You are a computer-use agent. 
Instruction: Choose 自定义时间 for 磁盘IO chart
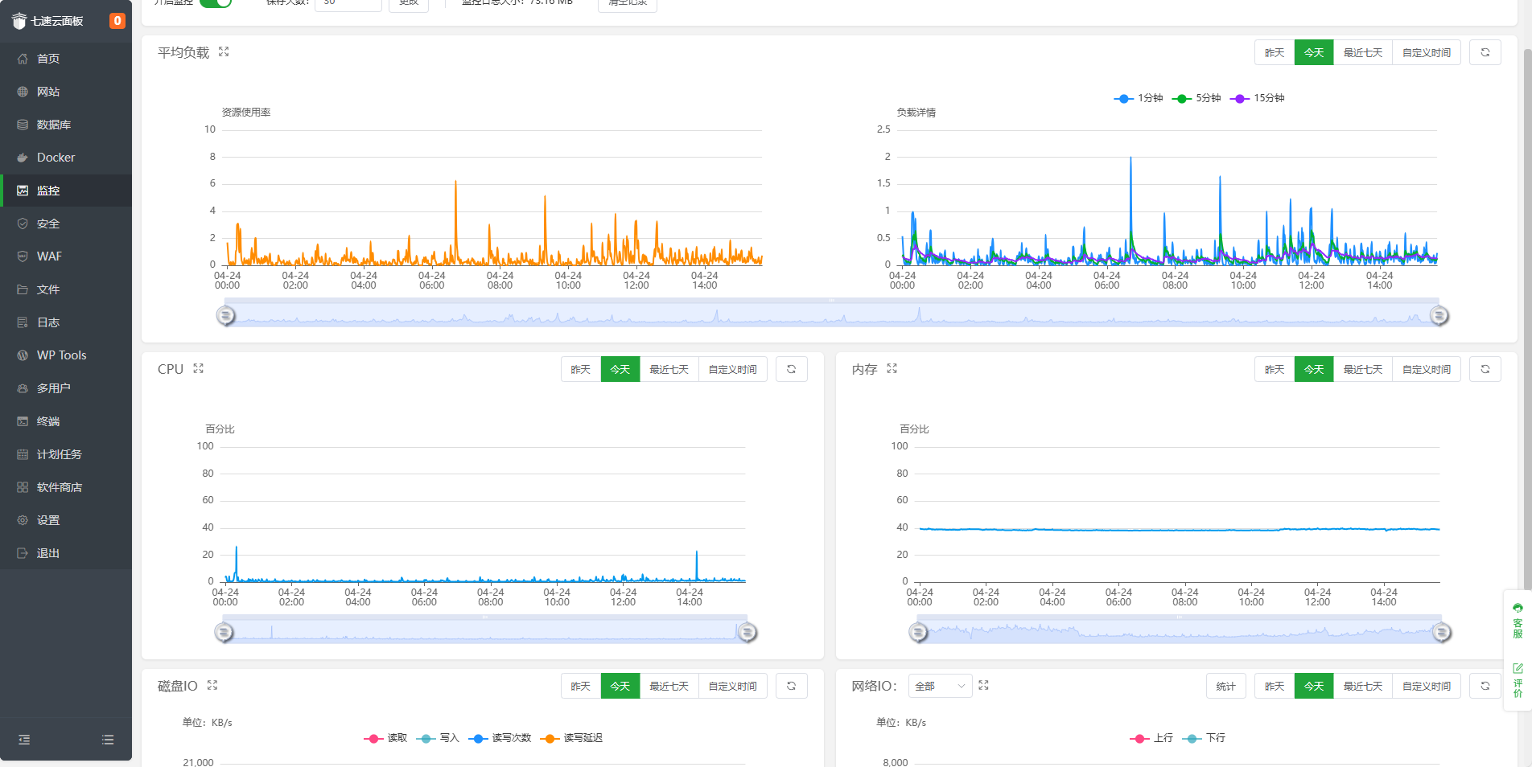click(733, 686)
